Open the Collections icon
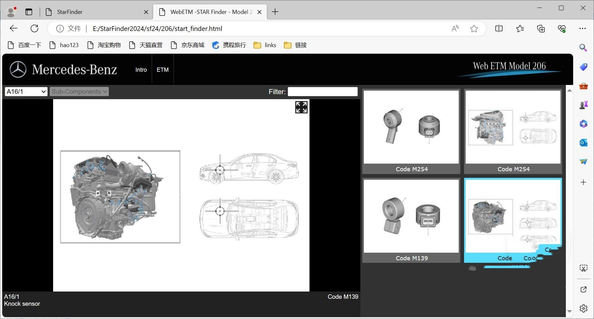 click(x=541, y=29)
